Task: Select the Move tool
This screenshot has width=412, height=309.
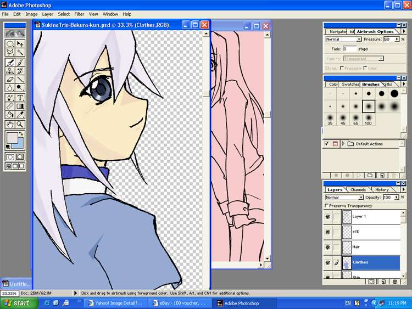Action: 20,43
